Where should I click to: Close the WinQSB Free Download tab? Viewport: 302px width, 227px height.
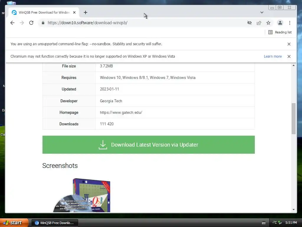click(x=74, y=12)
